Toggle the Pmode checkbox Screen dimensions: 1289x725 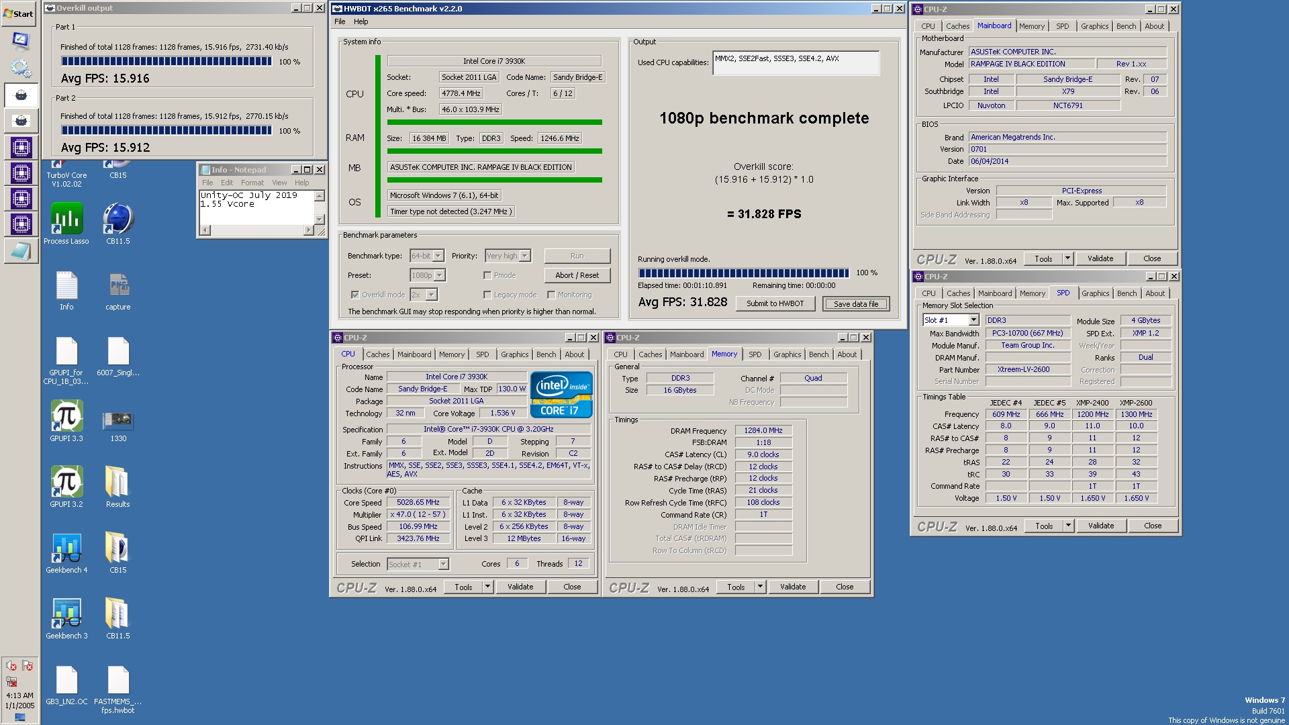coord(487,275)
